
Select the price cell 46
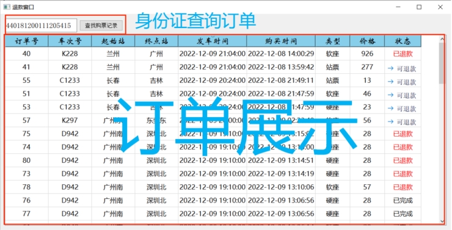click(x=367, y=94)
